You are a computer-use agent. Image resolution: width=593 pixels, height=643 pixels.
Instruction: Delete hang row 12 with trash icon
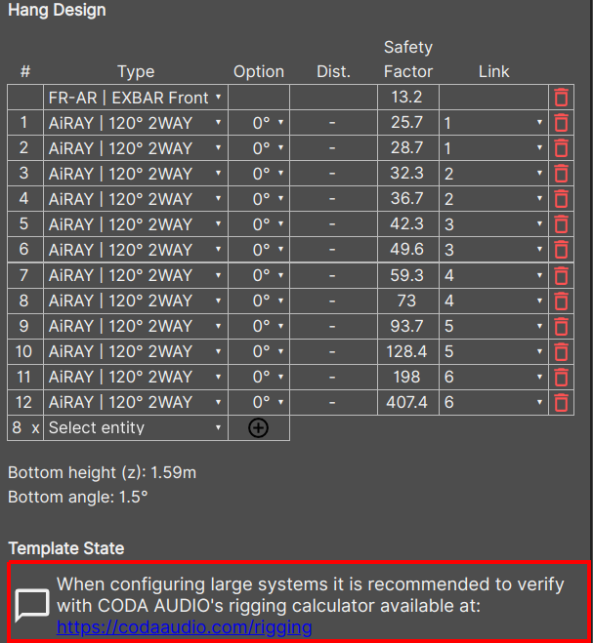coord(561,402)
